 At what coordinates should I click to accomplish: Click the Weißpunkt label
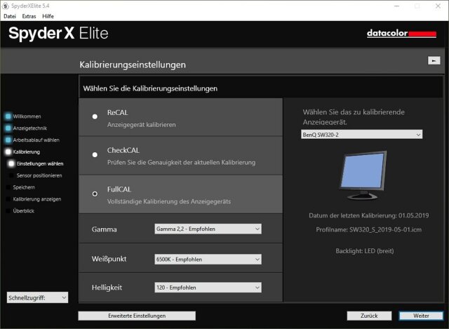(109, 259)
